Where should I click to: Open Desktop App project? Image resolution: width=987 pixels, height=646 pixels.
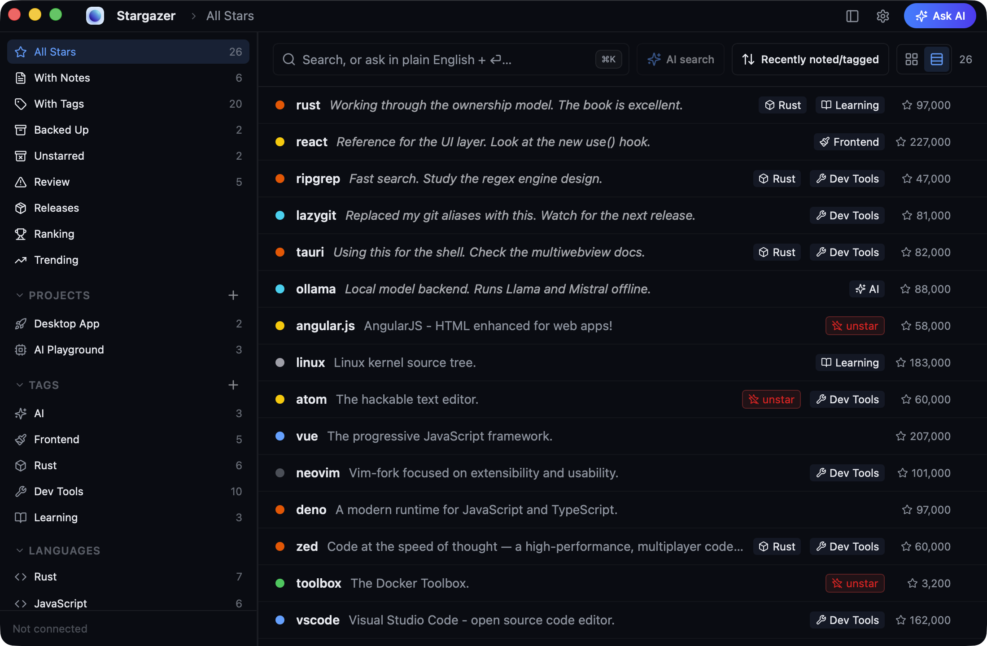(128, 323)
